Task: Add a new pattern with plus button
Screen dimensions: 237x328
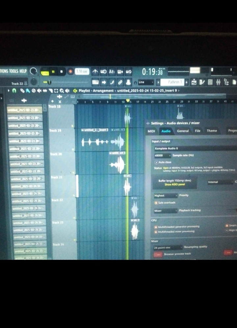Action: pos(187,82)
